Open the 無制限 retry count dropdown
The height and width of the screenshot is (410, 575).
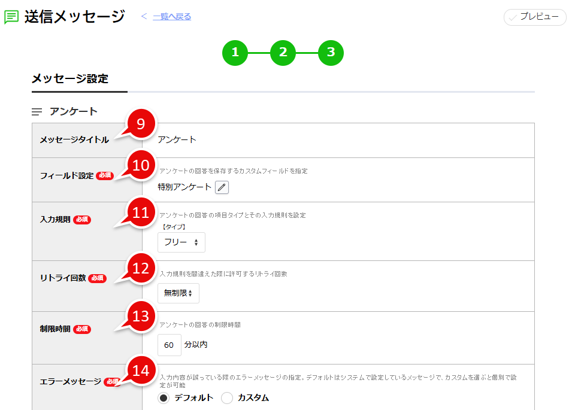[178, 293]
